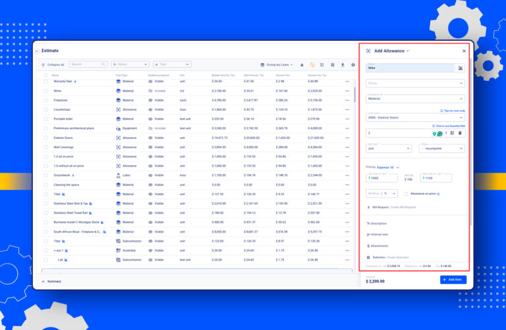Viewport: 506px width, 330px height.
Task: Click the info icon next to Allowance on price
Action: (x=438, y=194)
